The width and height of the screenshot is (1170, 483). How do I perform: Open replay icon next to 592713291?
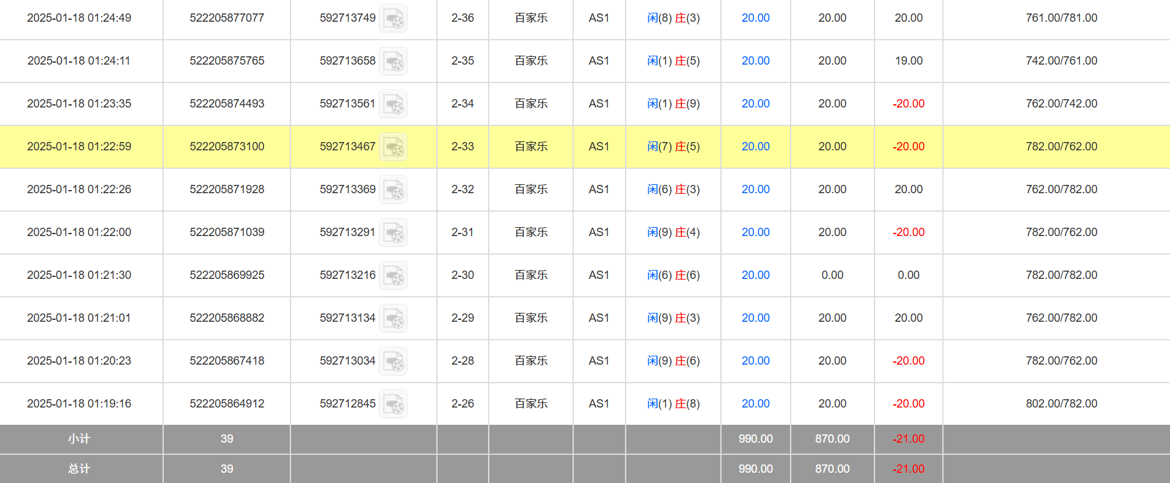point(393,233)
